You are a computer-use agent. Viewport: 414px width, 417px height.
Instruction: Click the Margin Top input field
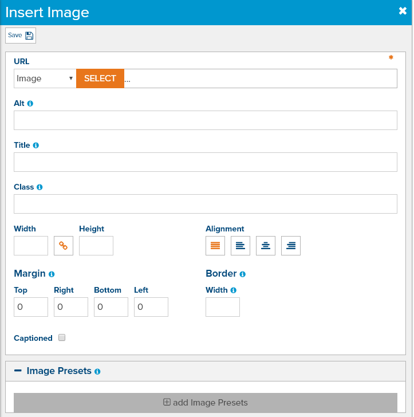click(x=31, y=307)
